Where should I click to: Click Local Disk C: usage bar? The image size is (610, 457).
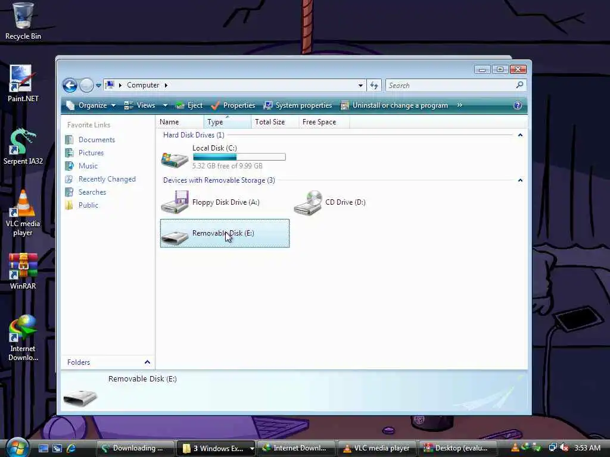pos(239,157)
